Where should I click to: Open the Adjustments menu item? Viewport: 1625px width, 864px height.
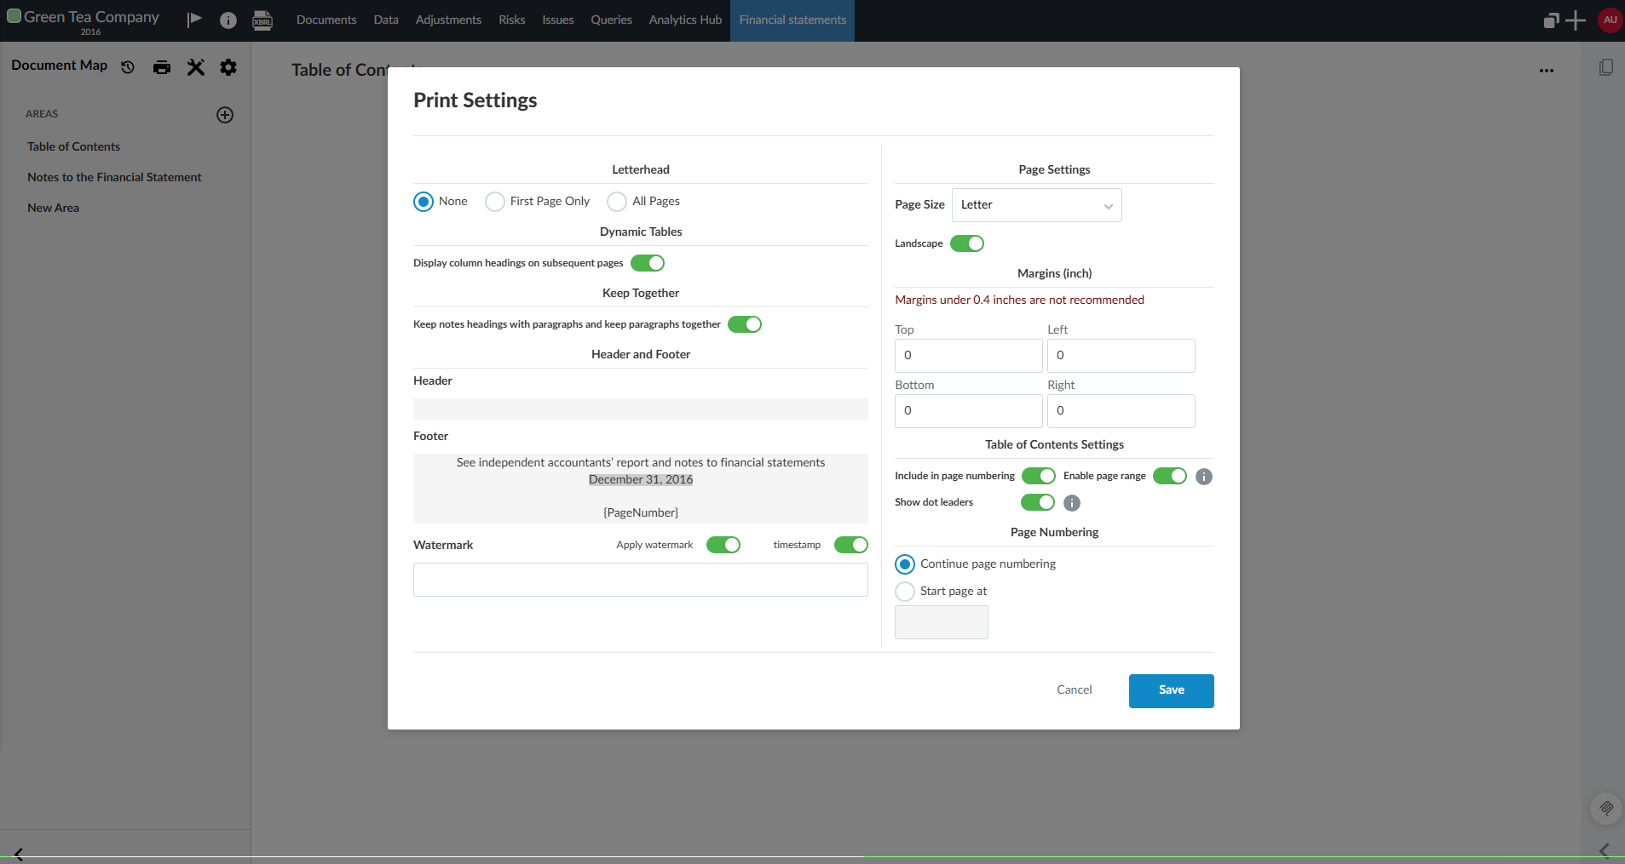[x=448, y=20]
